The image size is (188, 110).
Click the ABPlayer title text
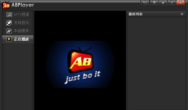23,5
